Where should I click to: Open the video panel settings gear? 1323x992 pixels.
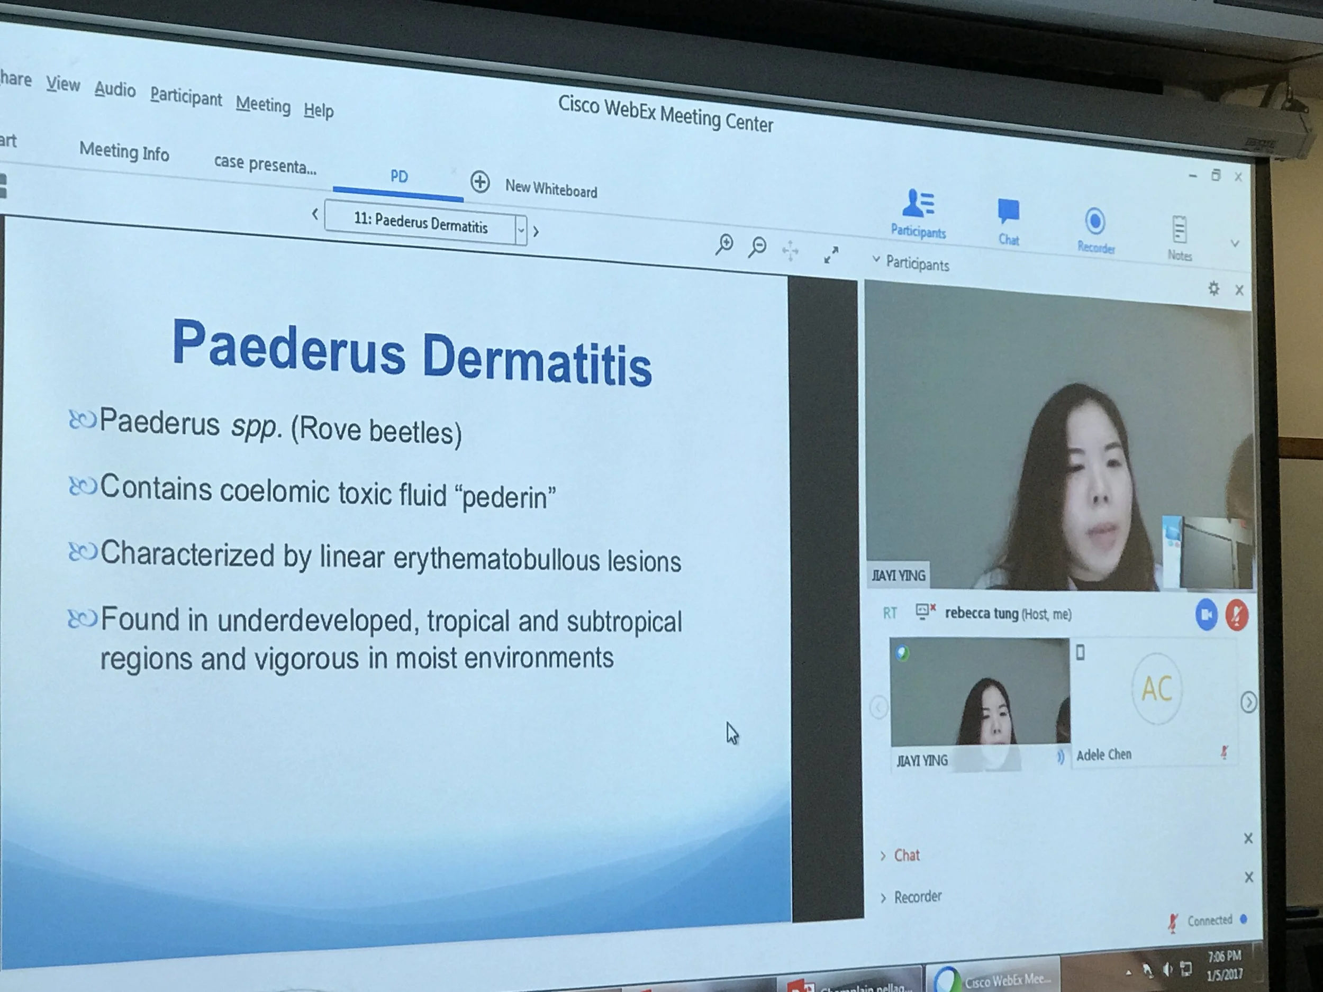tap(1213, 289)
